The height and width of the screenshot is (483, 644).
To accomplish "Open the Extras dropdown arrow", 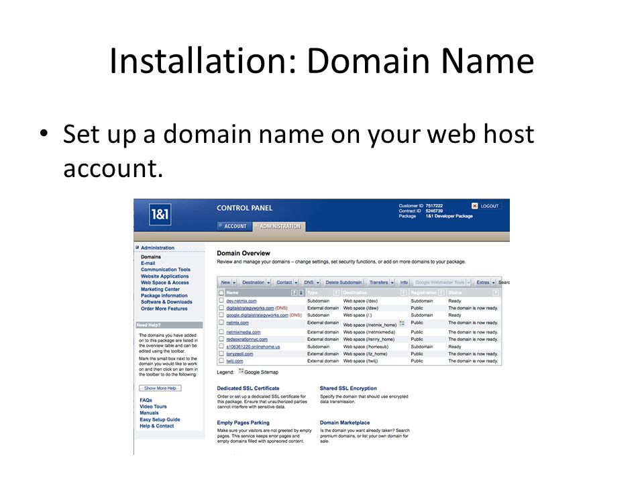I will pos(494,282).
